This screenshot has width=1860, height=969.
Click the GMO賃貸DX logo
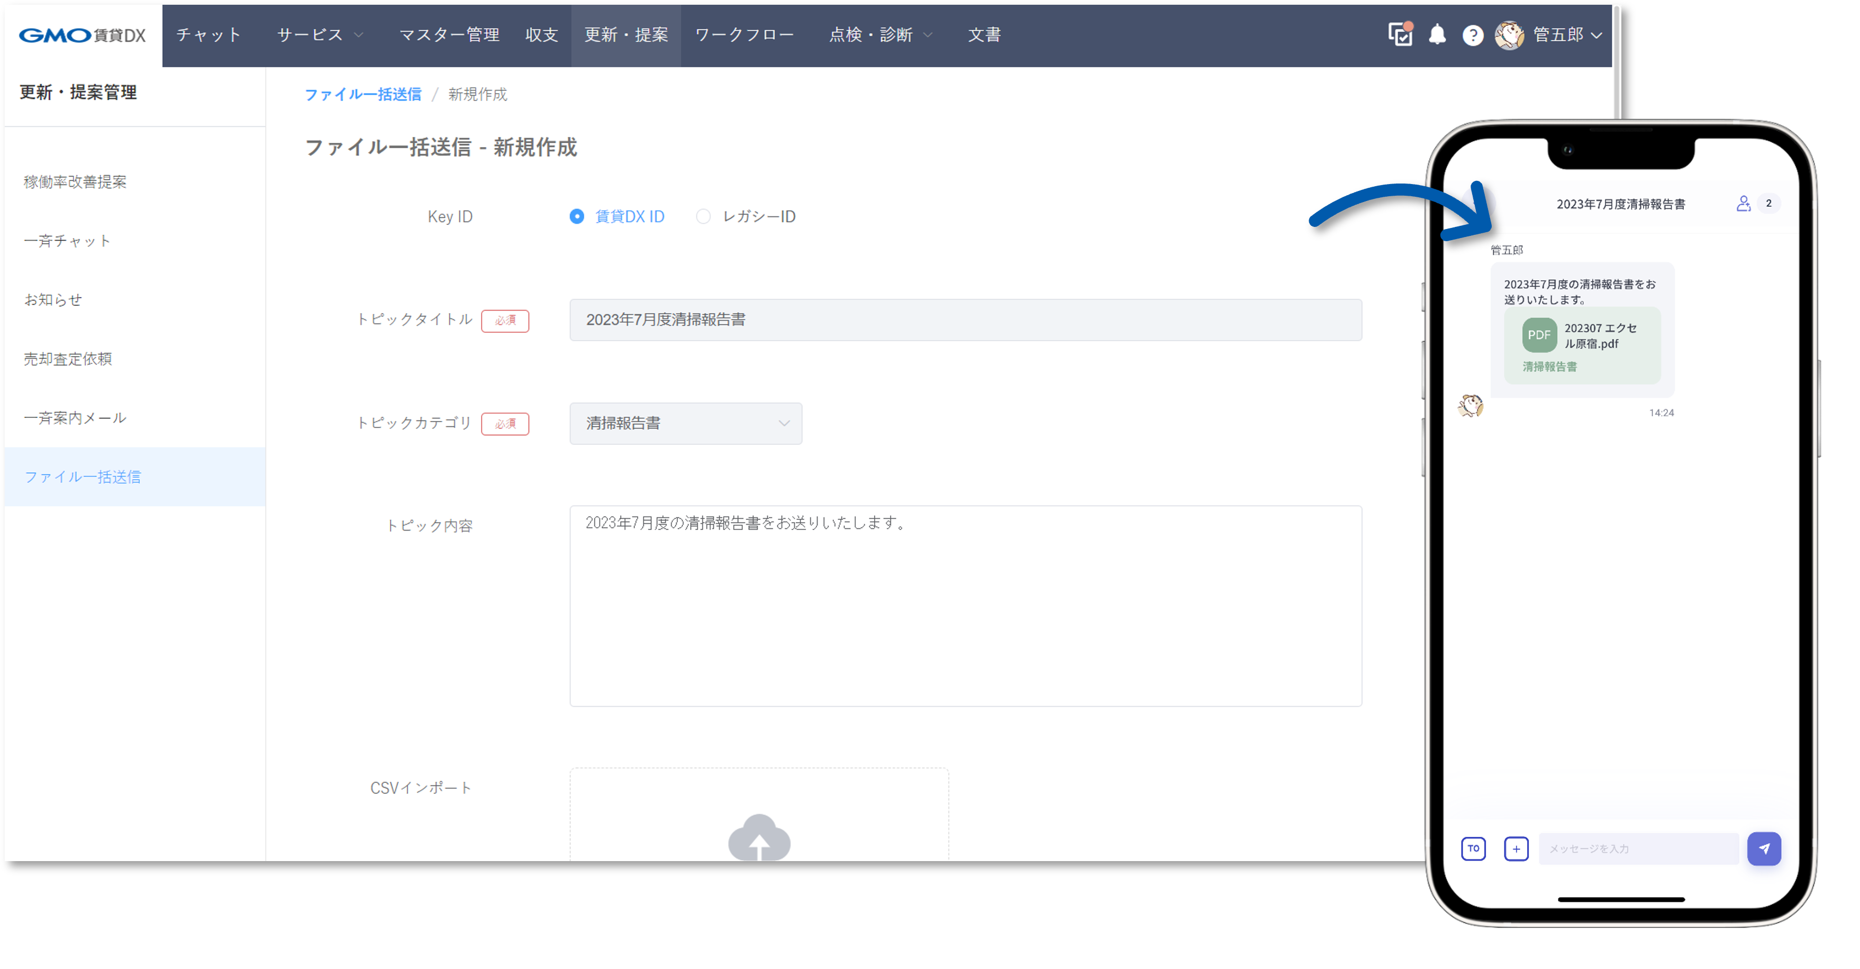(x=83, y=34)
